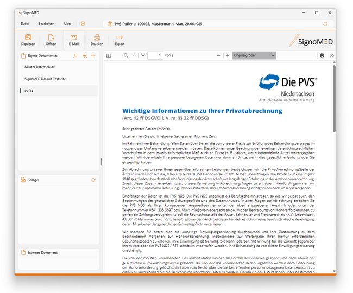Select the PVSN document
The width and height of the screenshot is (353, 293).
[59, 91]
